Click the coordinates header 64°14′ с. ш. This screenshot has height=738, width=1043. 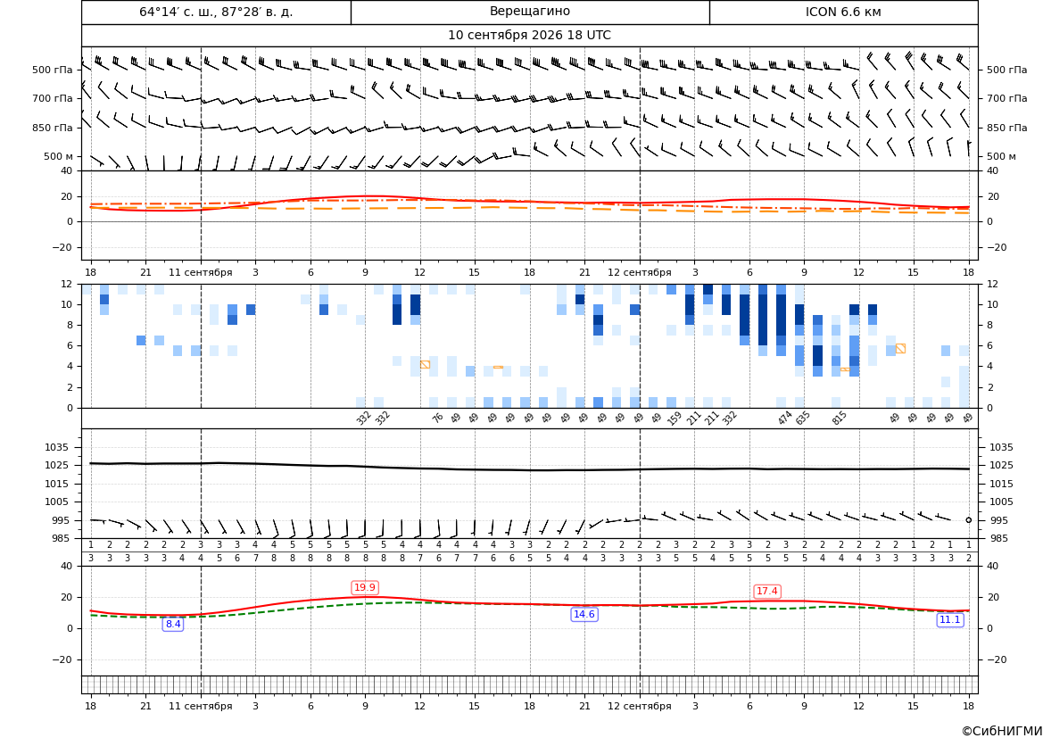tap(216, 12)
